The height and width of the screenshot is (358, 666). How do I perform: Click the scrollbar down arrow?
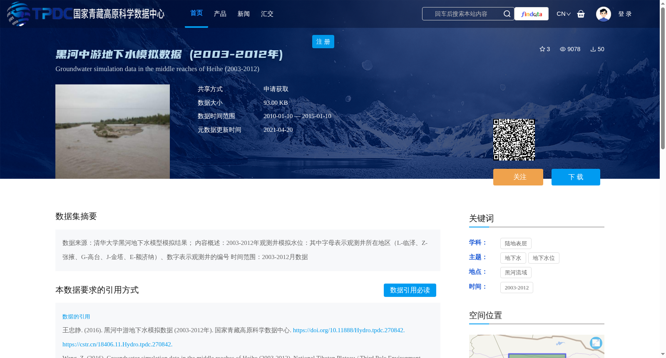pyautogui.click(x=663, y=354)
